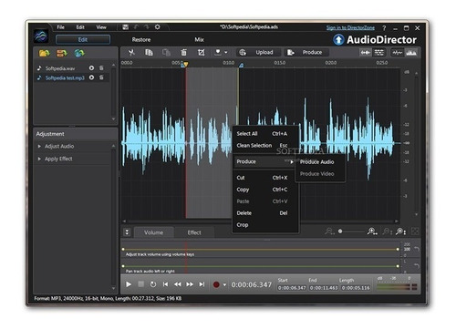Open the record options dropdown arrow

coord(224,285)
